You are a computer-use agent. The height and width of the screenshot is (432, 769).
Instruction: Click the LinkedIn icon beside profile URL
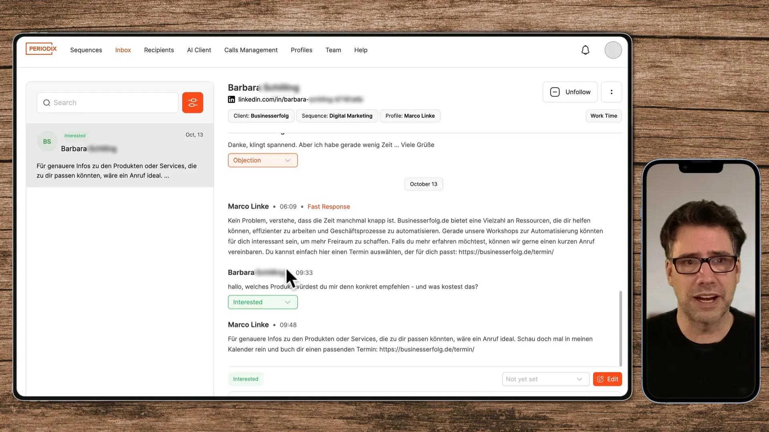(232, 100)
